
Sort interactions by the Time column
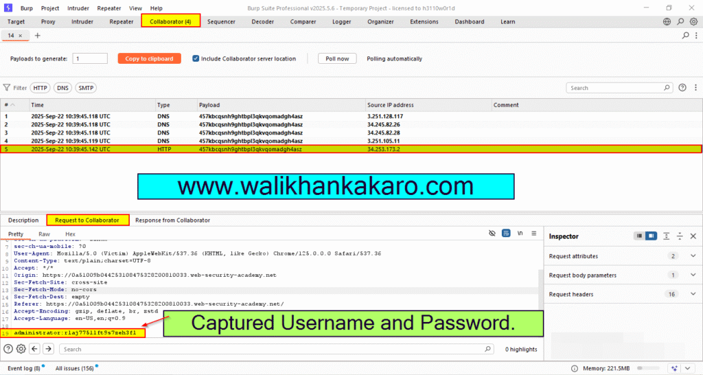coord(92,105)
